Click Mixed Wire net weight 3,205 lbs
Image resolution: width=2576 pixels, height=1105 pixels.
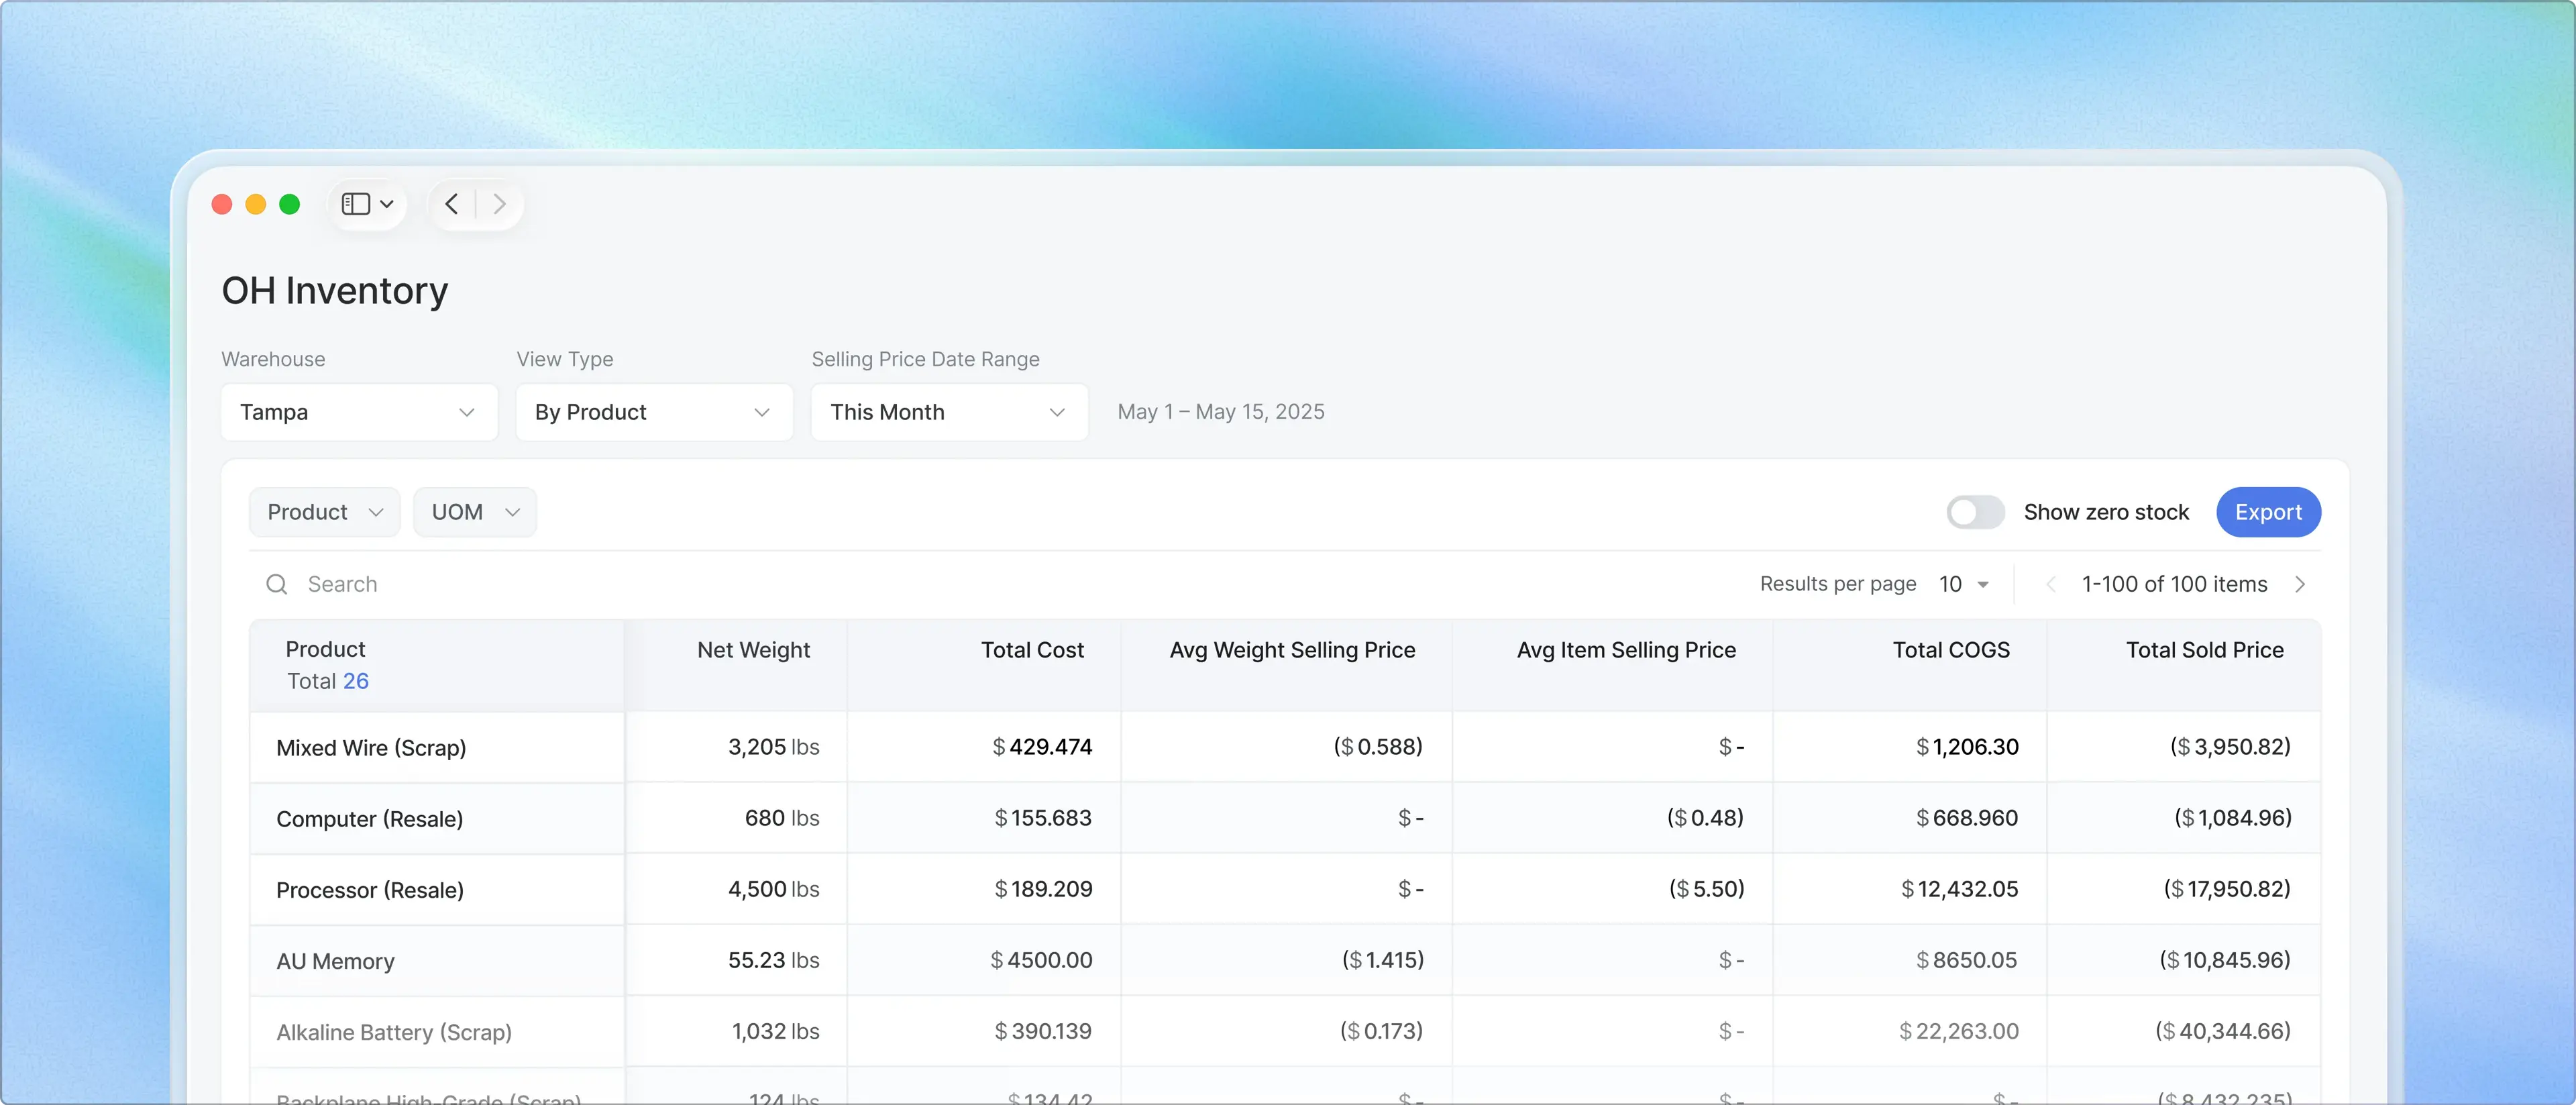click(773, 747)
